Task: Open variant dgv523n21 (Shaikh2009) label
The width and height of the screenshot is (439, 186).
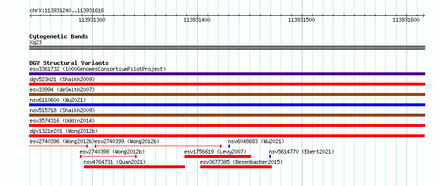Action: click(62, 79)
